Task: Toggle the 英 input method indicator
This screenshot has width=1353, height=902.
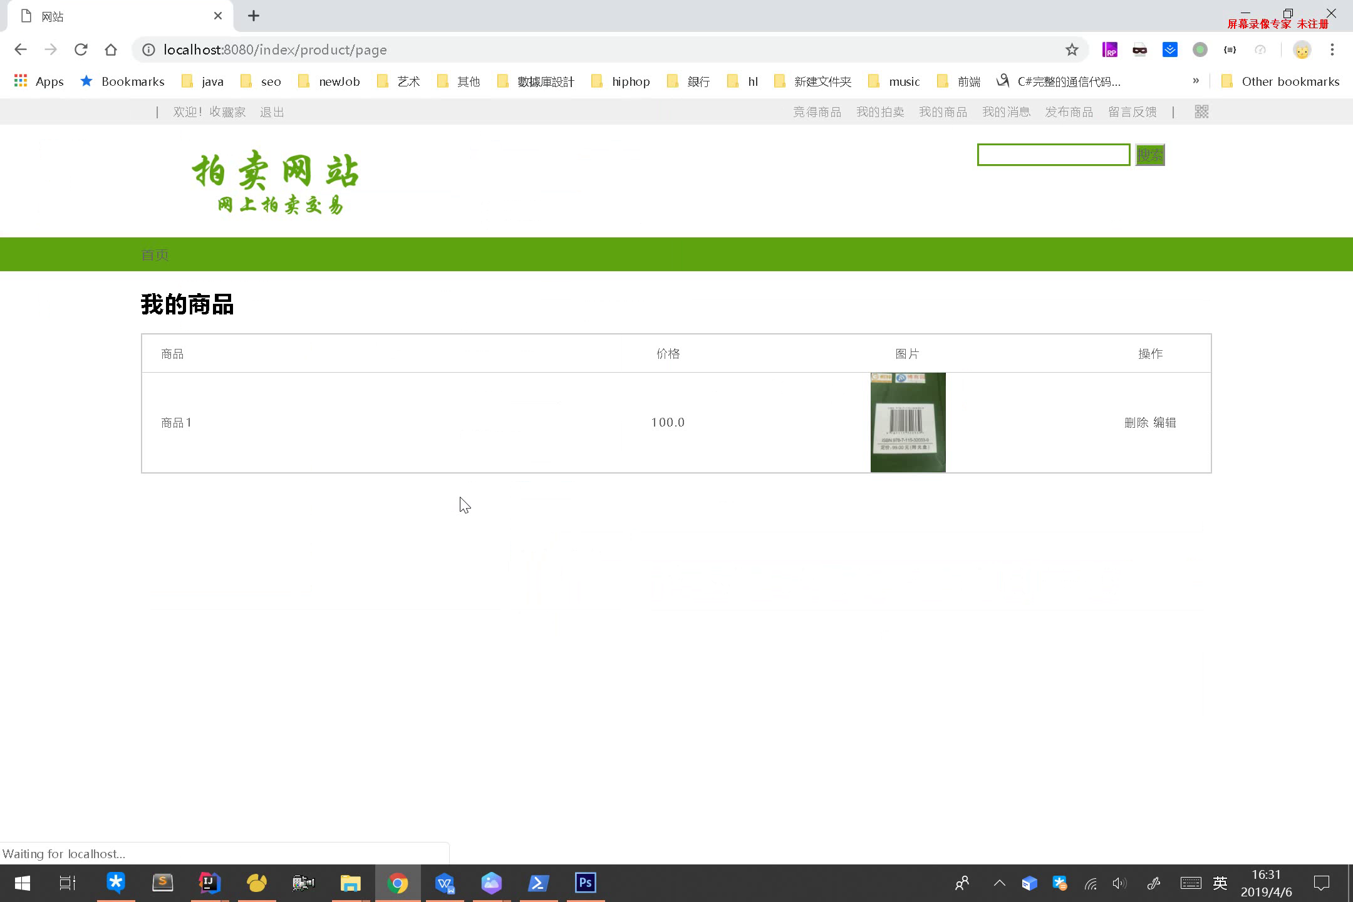Action: click(x=1220, y=883)
